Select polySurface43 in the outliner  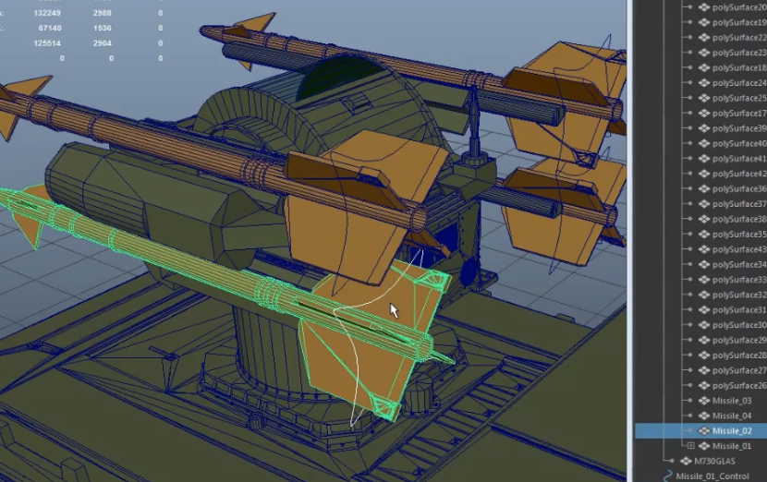(739, 249)
